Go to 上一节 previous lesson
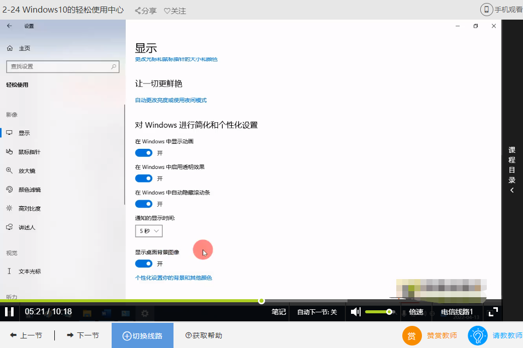The height and width of the screenshot is (348, 523). pyautogui.click(x=26, y=335)
